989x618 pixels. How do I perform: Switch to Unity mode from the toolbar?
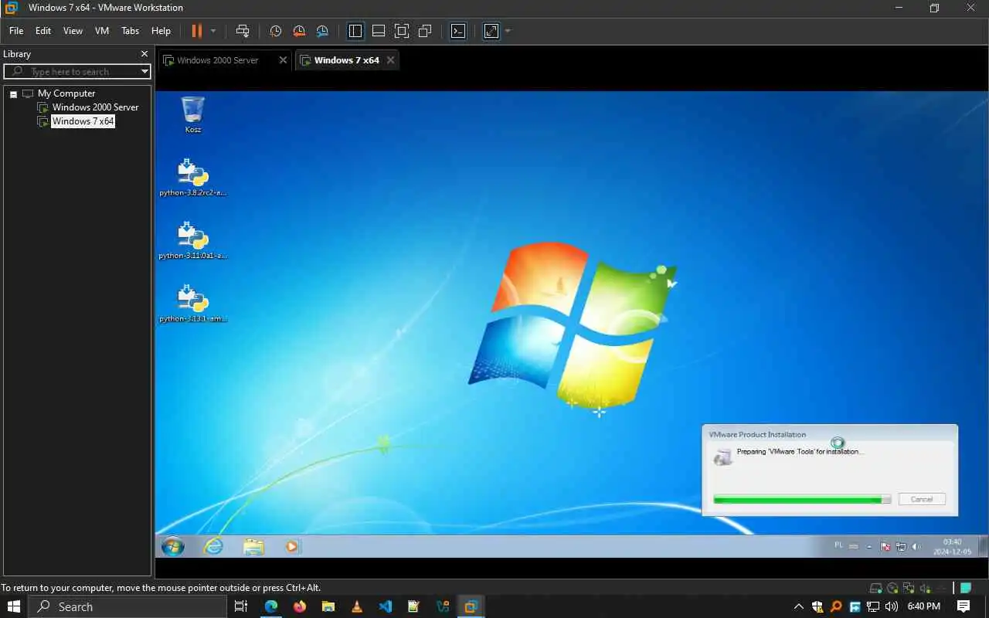(425, 31)
